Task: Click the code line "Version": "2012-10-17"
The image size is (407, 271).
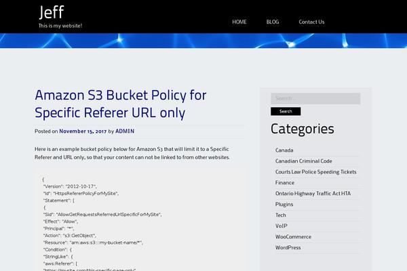Action: (70, 186)
